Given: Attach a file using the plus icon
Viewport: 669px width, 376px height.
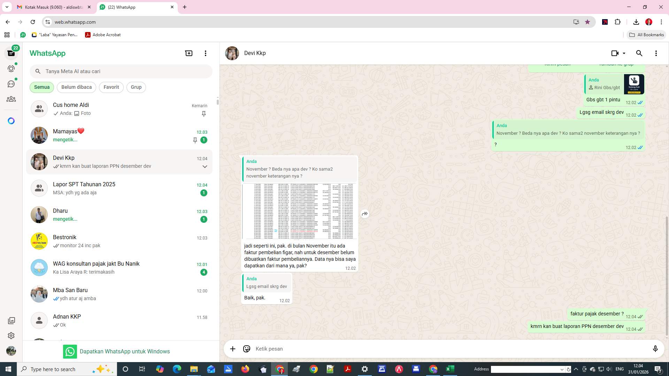Looking at the screenshot, I should [x=232, y=348].
